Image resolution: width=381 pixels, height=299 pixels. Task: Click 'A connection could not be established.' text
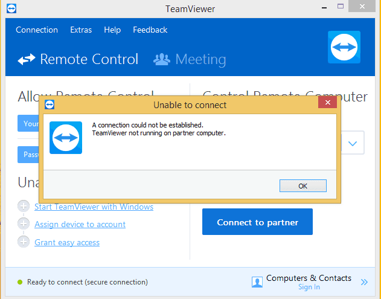pos(148,125)
